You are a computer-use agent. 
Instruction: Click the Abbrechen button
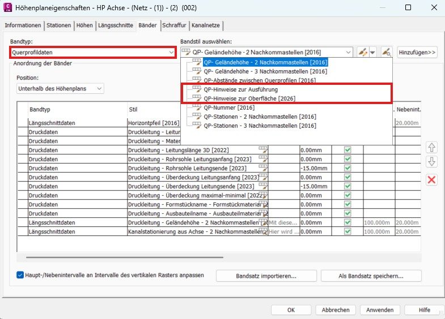[336, 310]
